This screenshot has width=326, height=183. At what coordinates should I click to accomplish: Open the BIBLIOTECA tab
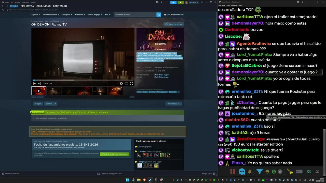point(27,6)
